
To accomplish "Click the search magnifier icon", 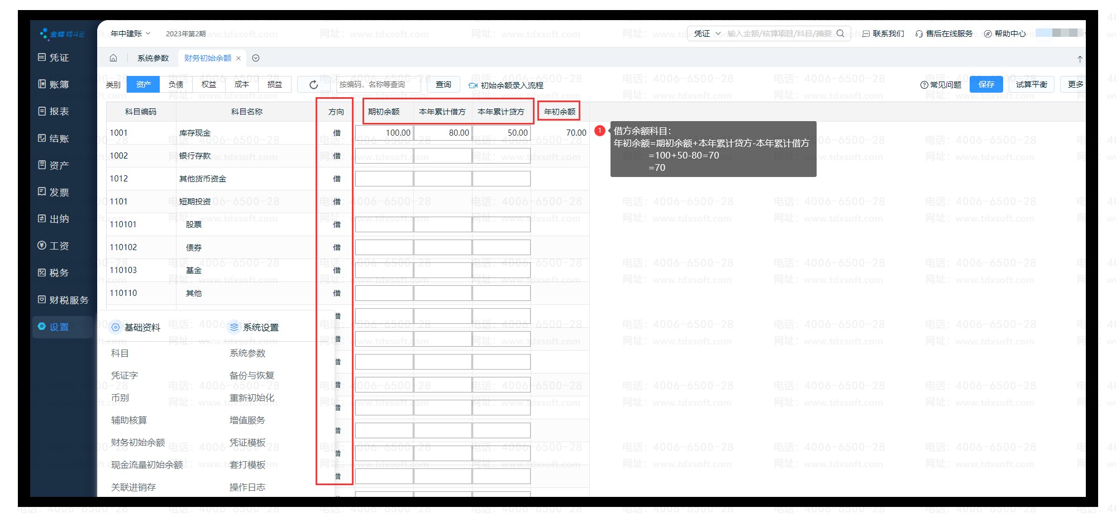I will (x=841, y=33).
